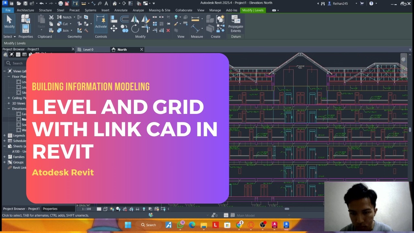Open AutoCAD from the taskbar
This screenshot has width=414, height=233.
pyautogui.click(x=274, y=225)
